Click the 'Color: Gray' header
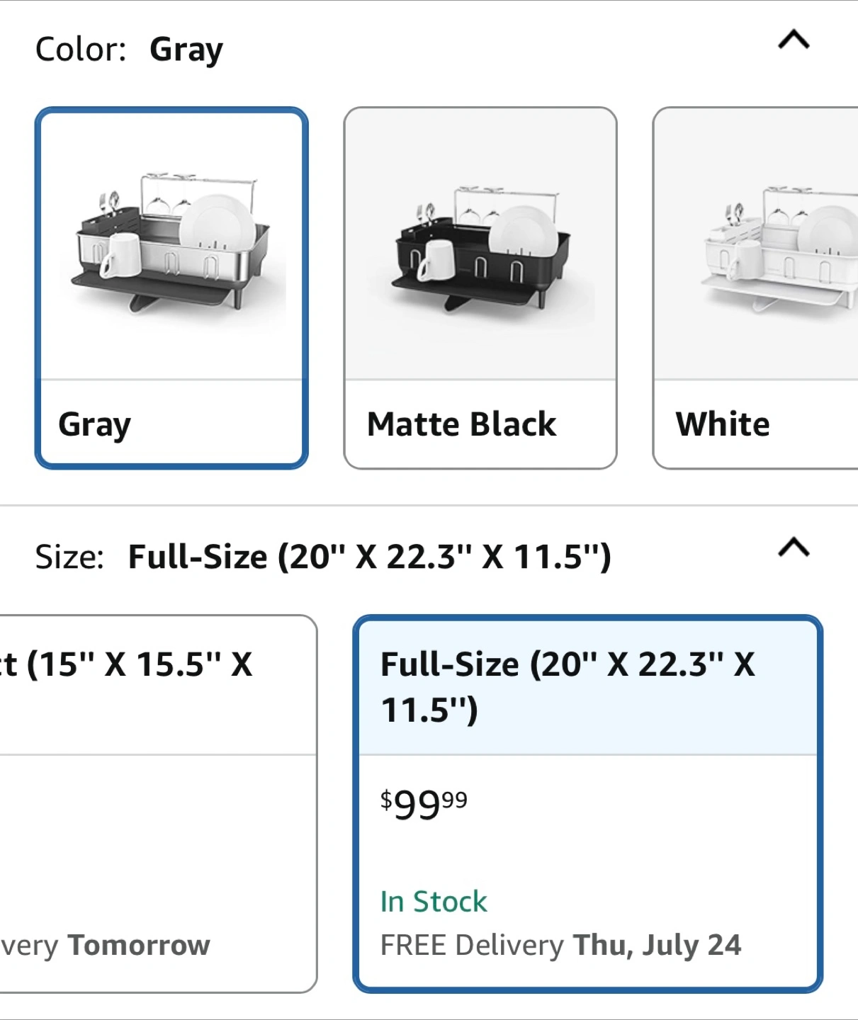Screen dimensions: 858x1020 [x=129, y=50]
